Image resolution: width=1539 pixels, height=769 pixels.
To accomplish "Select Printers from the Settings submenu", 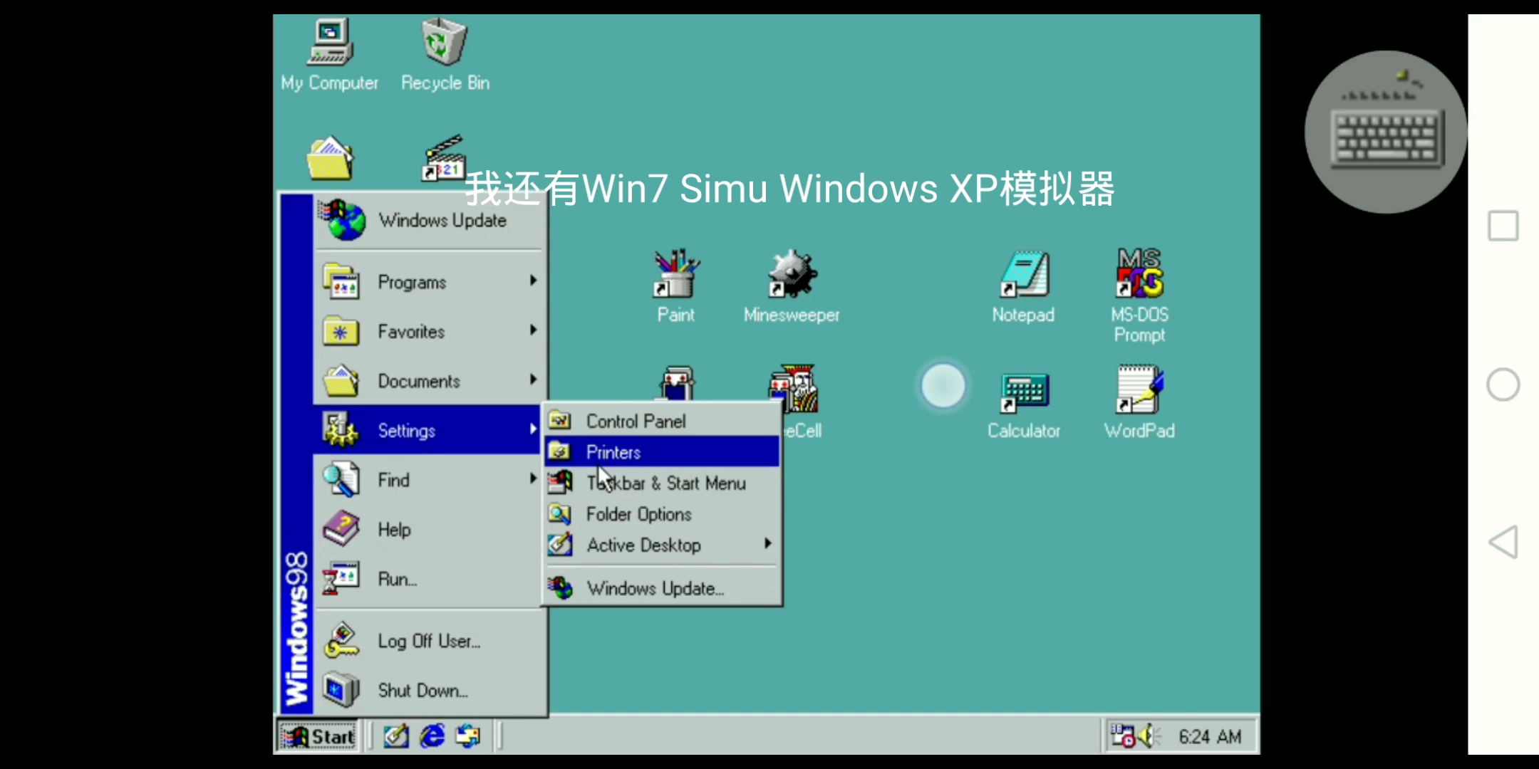I will coord(613,451).
